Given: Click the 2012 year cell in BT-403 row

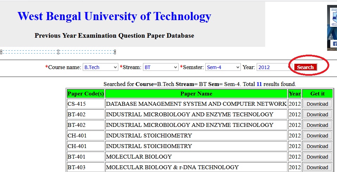Looking at the screenshot, I should tap(295, 167).
